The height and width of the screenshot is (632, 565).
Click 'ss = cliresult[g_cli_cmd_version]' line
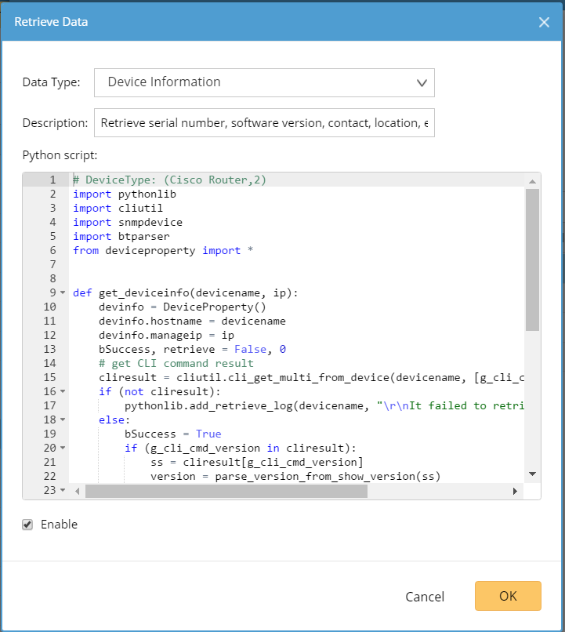(256, 462)
